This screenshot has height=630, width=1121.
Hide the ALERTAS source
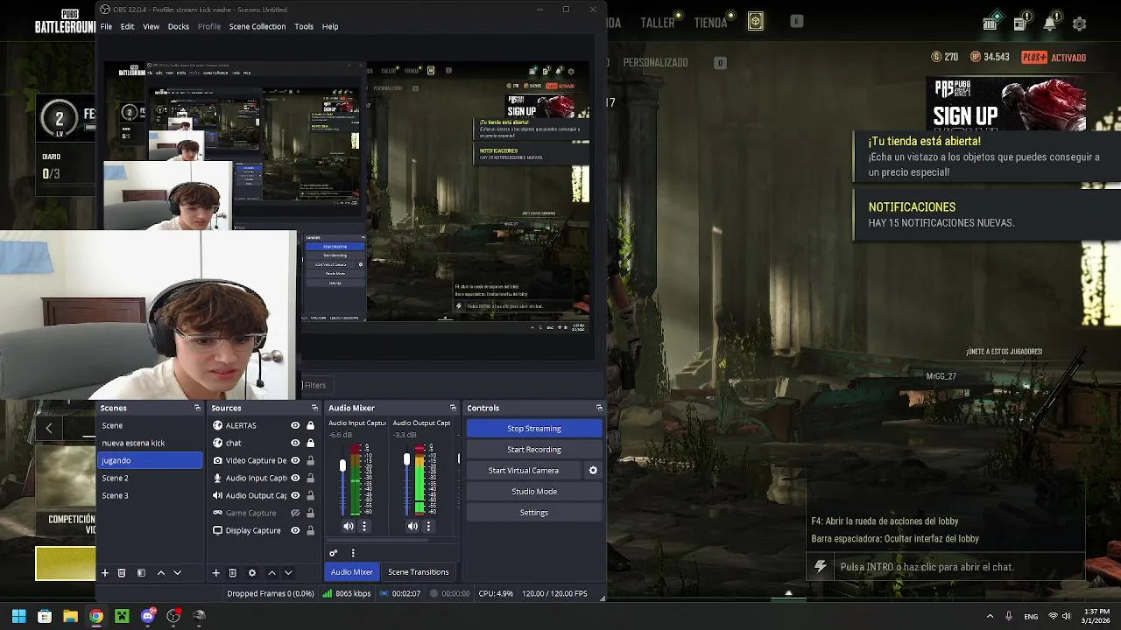click(x=295, y=425)
